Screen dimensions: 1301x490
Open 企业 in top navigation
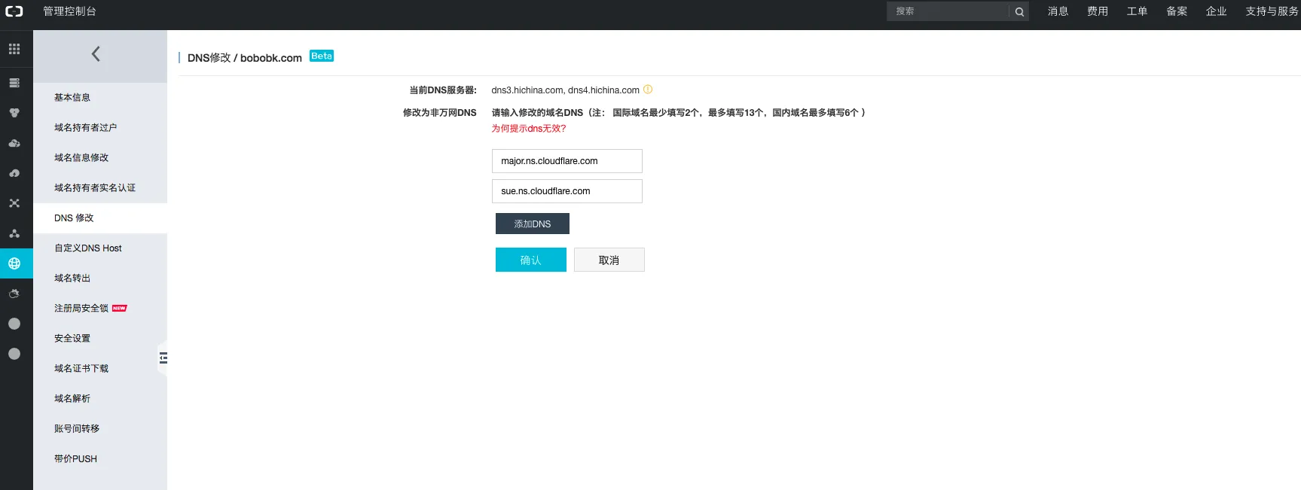(x=1217, y=11)
